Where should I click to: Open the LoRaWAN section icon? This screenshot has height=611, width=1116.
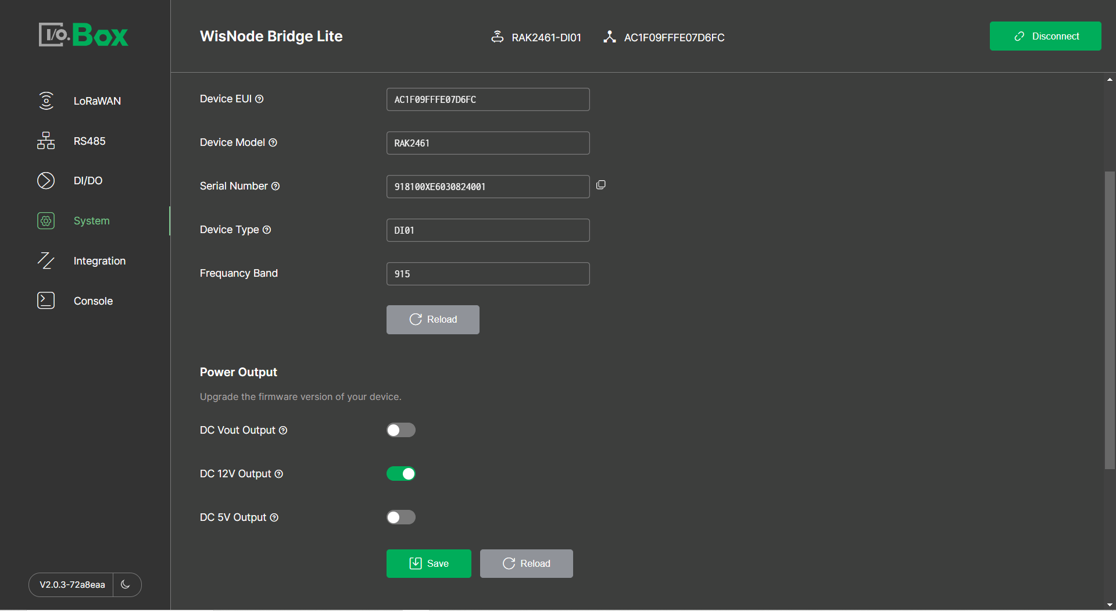pyautogui.click(x=46, y=101)
